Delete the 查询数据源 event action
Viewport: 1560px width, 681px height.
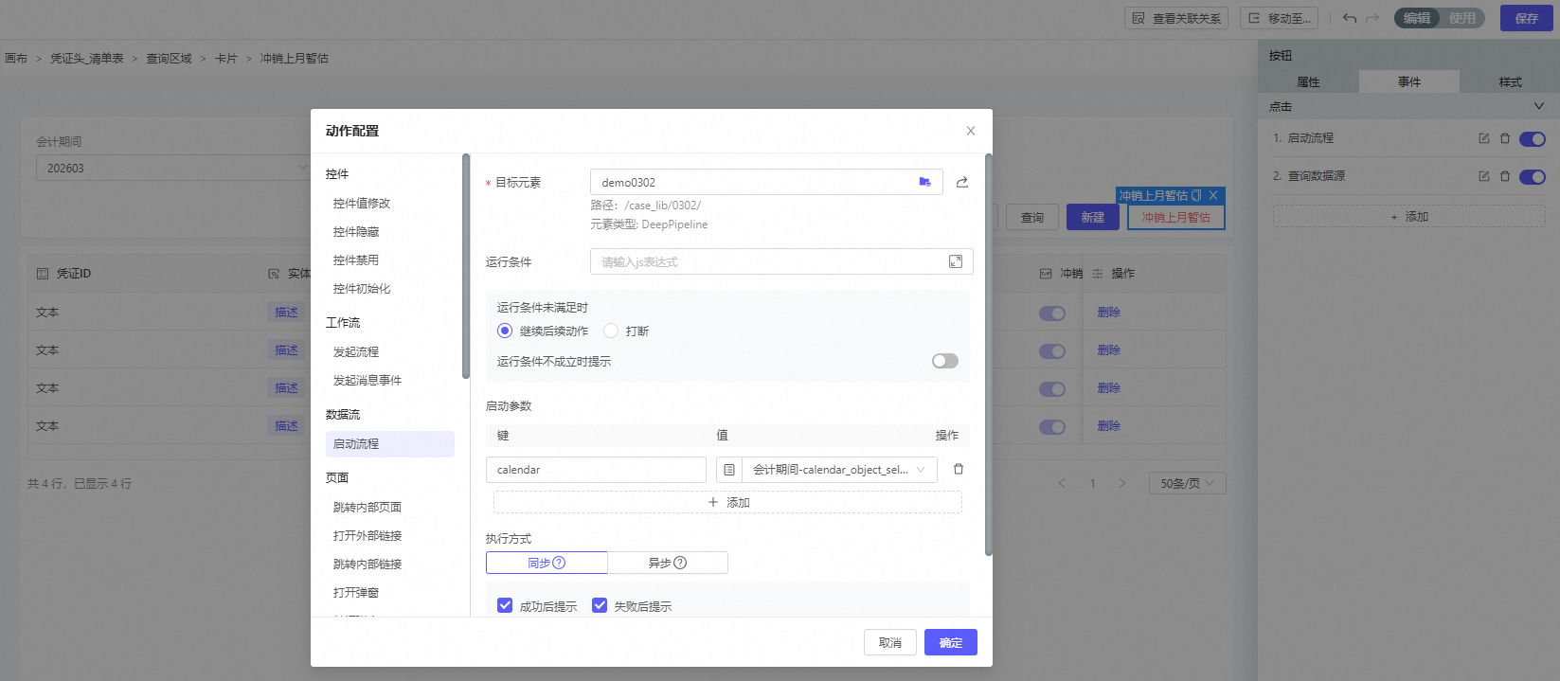click(x=1504, y=176)
